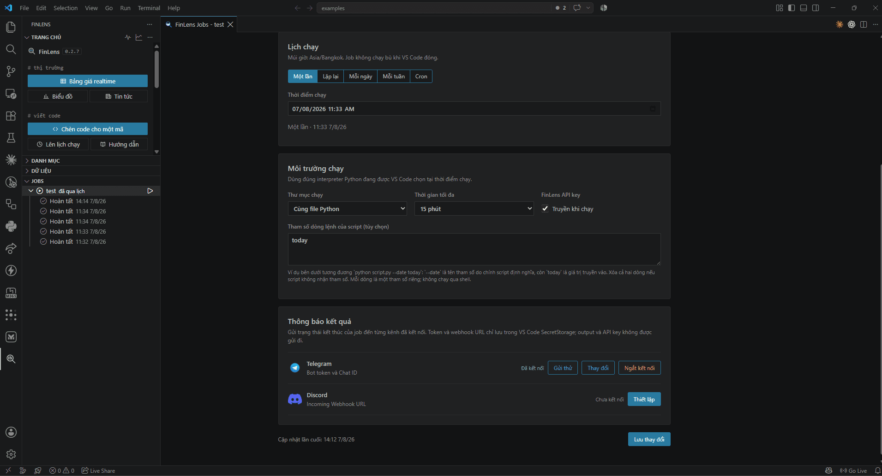Click the activity pulse icon in TRANG CHỦ header

[x=128, y=37]
